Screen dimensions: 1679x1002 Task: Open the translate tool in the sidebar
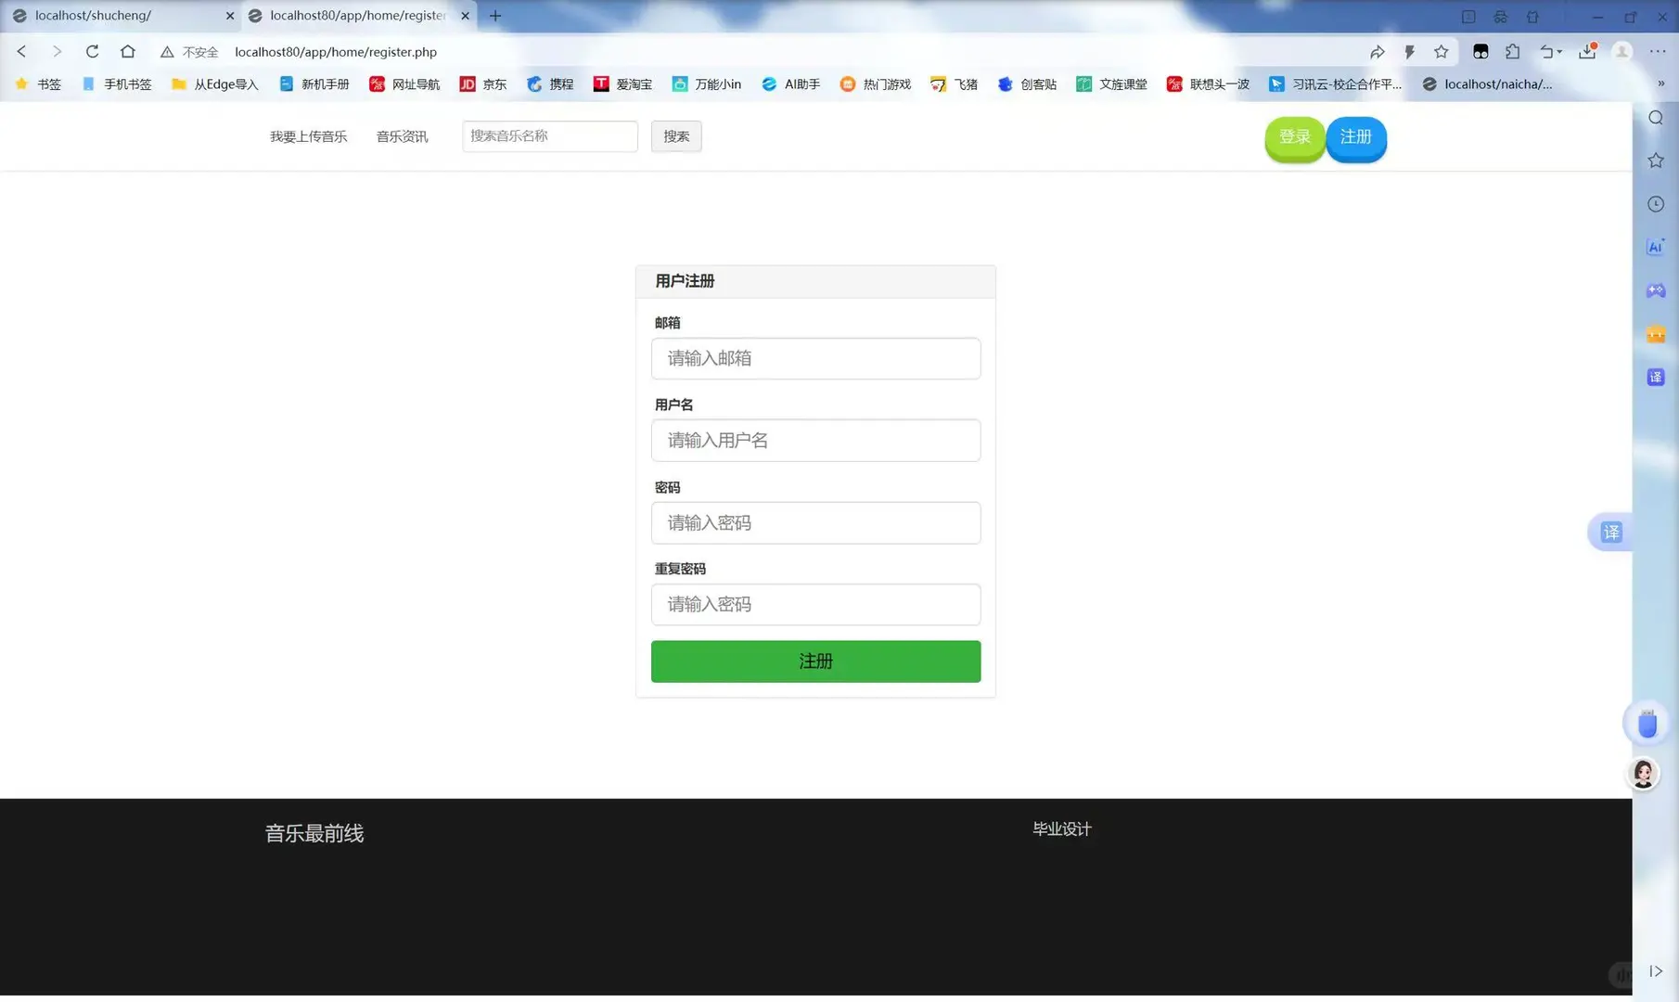1655,377
